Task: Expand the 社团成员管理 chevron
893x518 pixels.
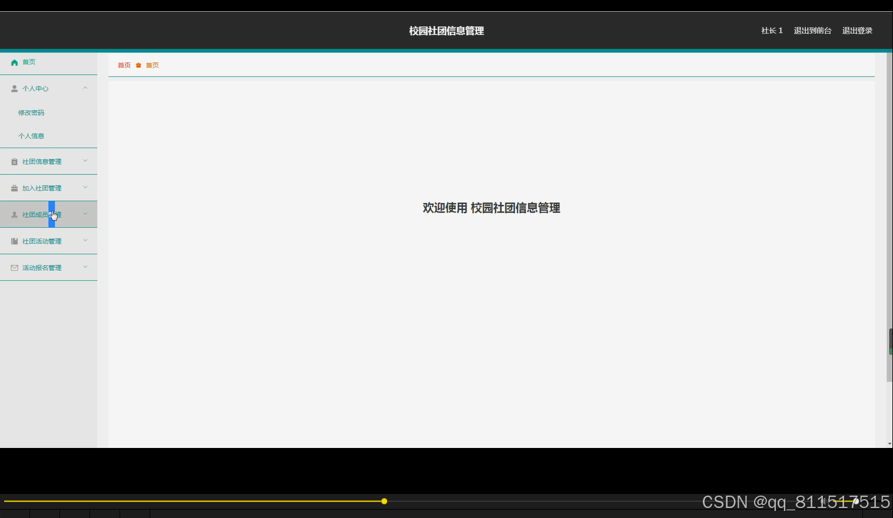Action: coord(85,214)
